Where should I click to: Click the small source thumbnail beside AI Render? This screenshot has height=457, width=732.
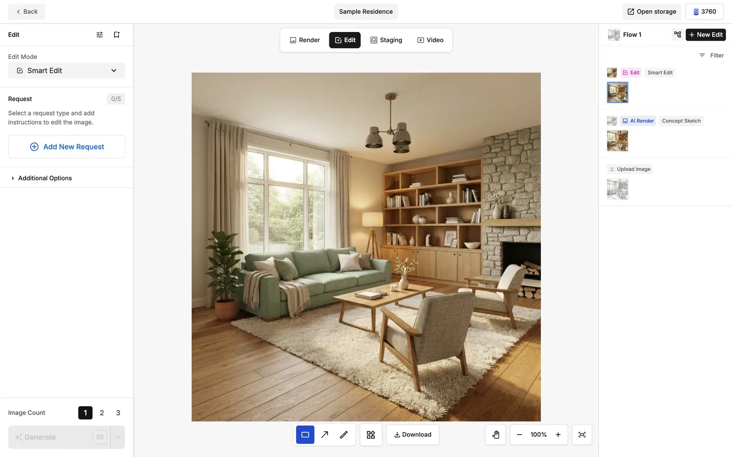tap(612, 121)
